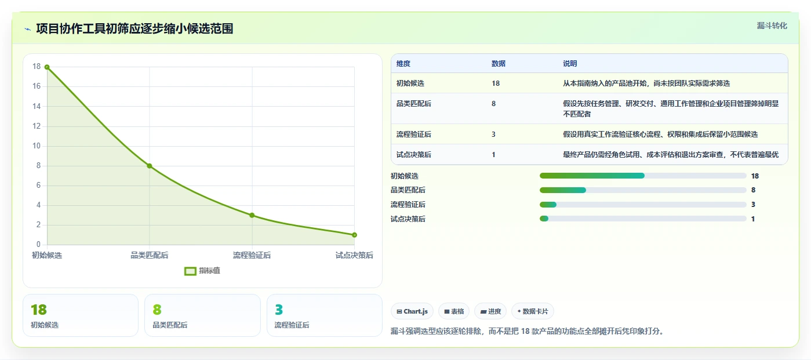Click the 初始候选 chart data point at 18
Image resolution: width=811 pixels, height=360 pixels.
(x=47, y=67)
